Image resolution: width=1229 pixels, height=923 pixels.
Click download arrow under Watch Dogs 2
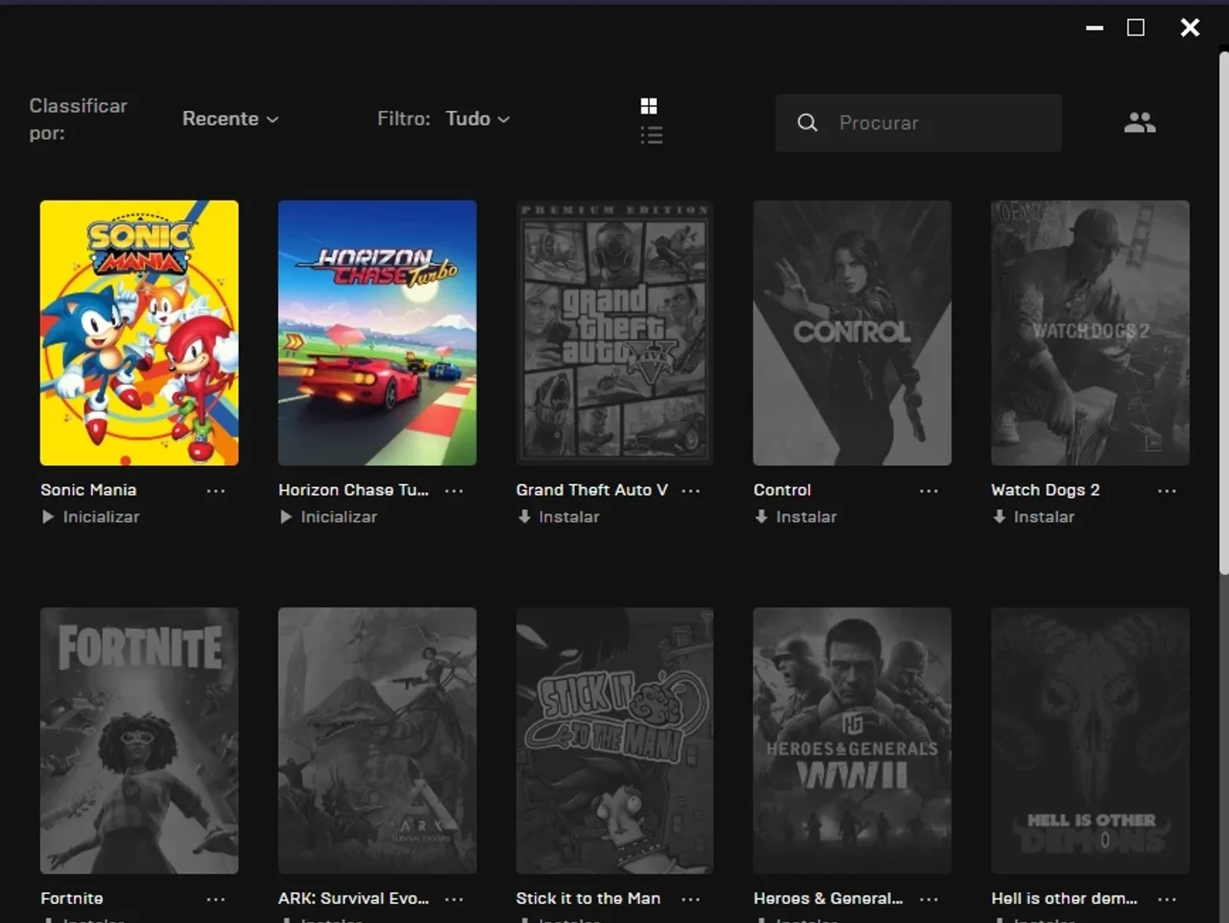tap(999, 517)
